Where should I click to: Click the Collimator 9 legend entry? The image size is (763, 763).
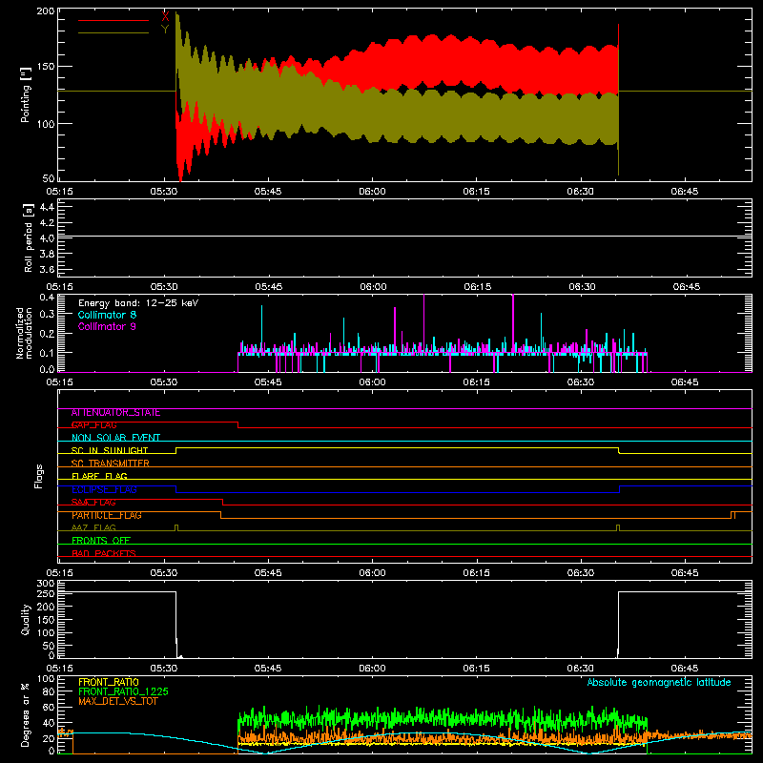coord(107,326)
